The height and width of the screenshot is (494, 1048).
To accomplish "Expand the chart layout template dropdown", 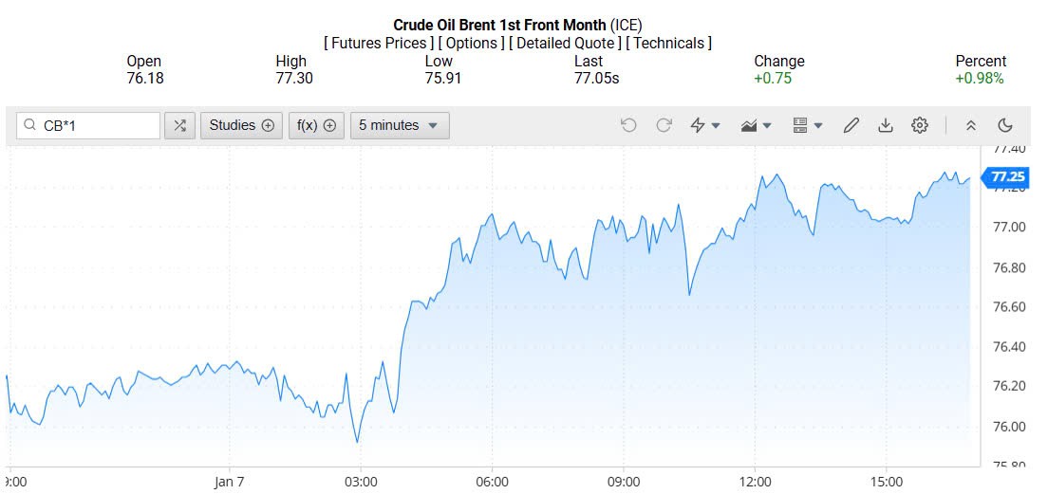I will (x=808, y=125).
